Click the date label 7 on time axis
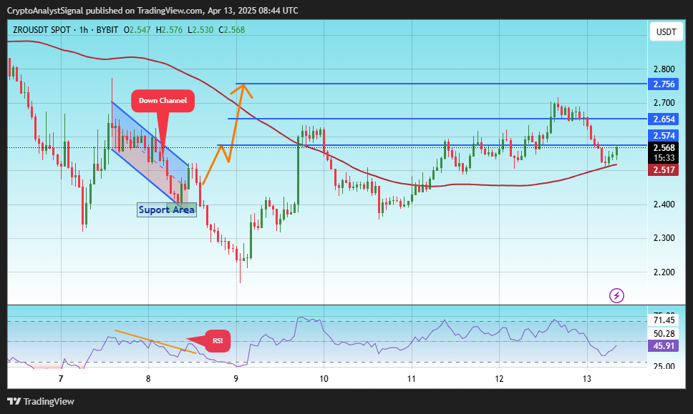 pos(61,379)
